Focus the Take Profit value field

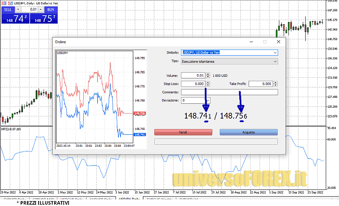point(260,83)
